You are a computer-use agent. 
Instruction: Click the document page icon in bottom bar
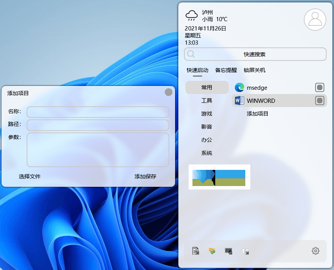pyautogui.click(x=196, y=251)
